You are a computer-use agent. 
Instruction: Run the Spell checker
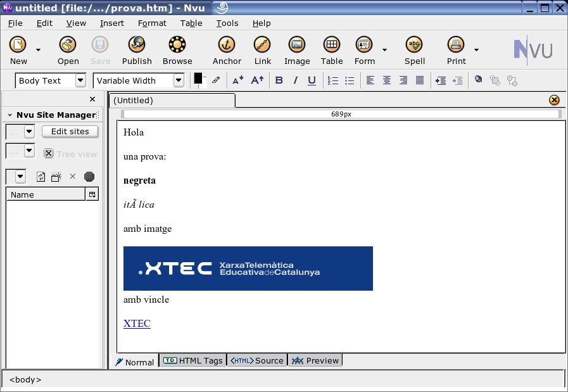[414, 45]
